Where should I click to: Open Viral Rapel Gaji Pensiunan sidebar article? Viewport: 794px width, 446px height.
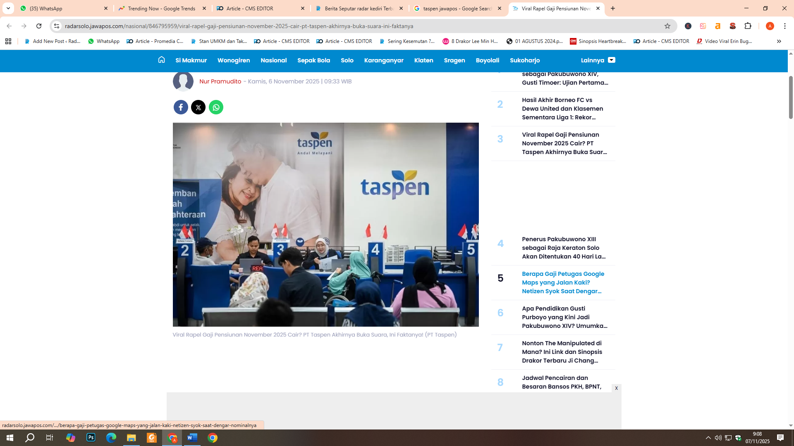tap(564, 143)
